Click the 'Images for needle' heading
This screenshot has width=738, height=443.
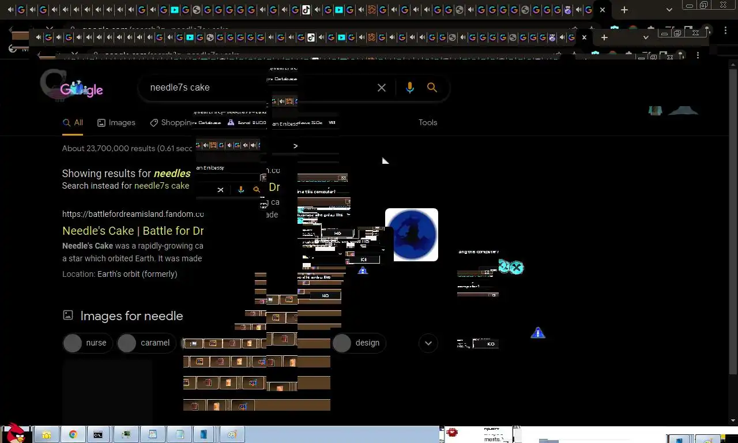(x=131, y=316)
